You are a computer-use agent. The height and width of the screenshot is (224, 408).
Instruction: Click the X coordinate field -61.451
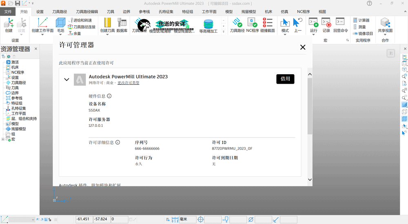(84, 220)
